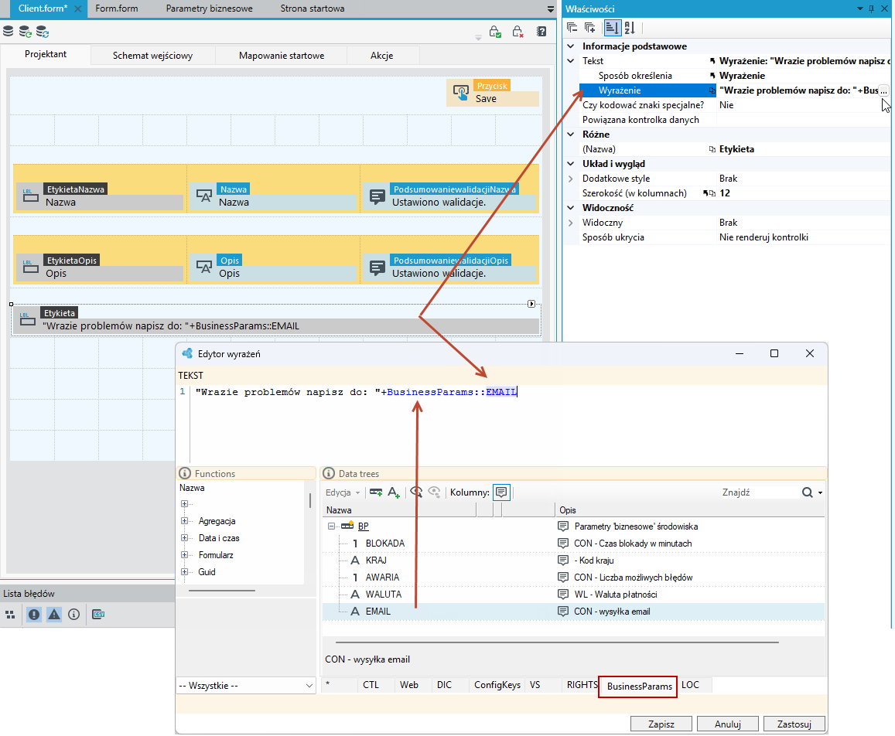Click the database icon with green refresh arrow
This screenshot has height=736, width=895.
[25, 32]
